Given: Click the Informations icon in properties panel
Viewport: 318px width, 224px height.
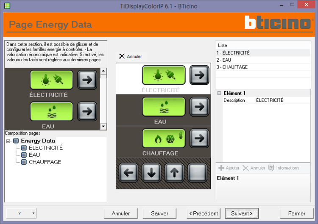Looking at the screenshot, I should pyautogui.click(x=271, y=168).
